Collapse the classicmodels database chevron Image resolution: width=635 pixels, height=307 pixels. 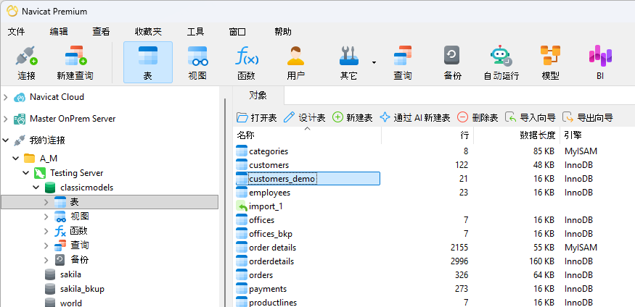pos(36,188)
